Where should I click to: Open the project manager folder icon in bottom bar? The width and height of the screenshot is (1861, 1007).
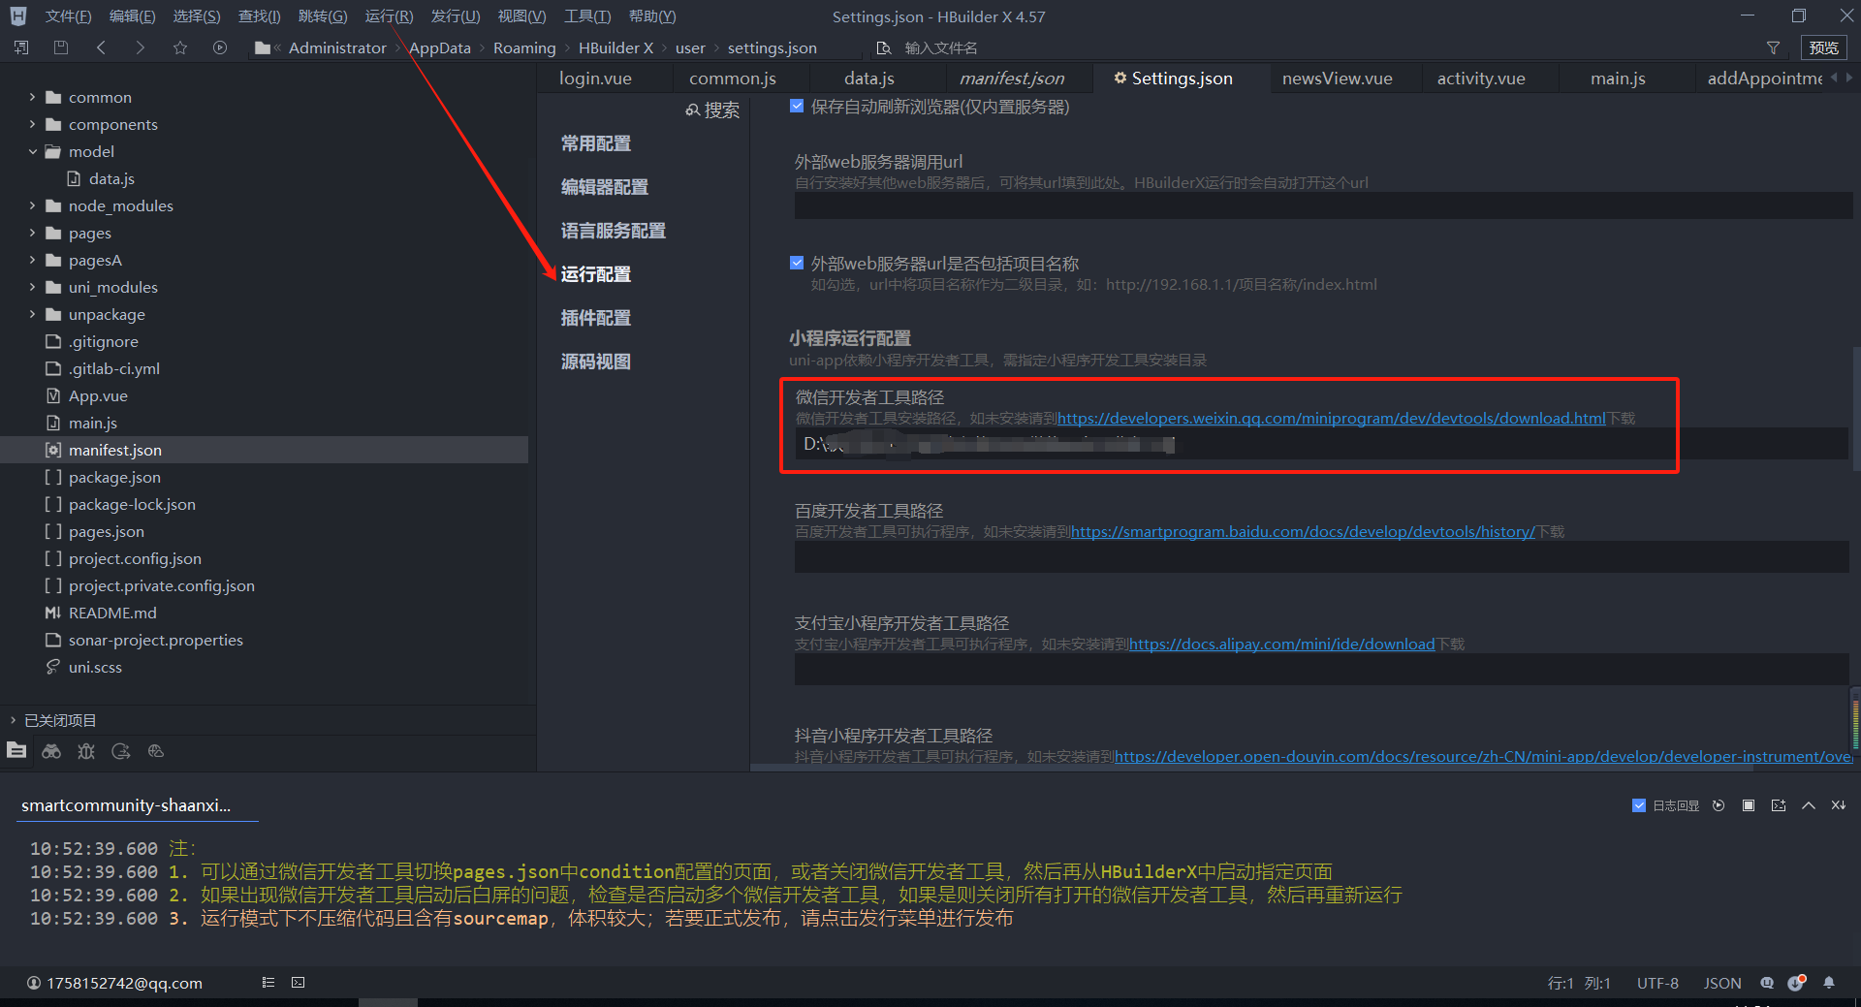(x=16, y=751)
